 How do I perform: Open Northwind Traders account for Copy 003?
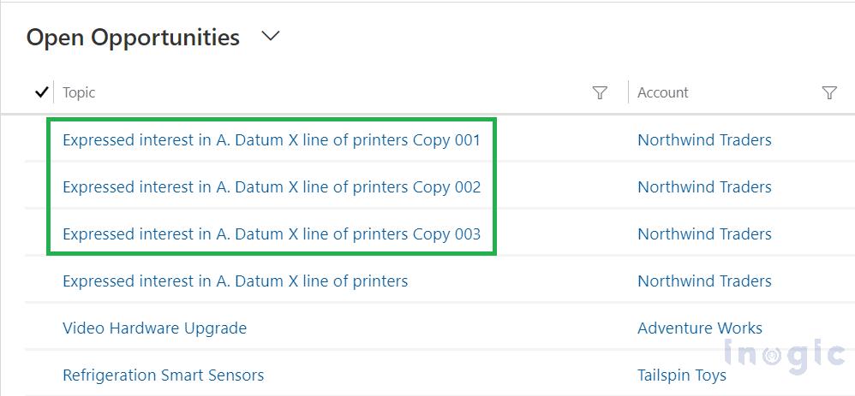704,234
